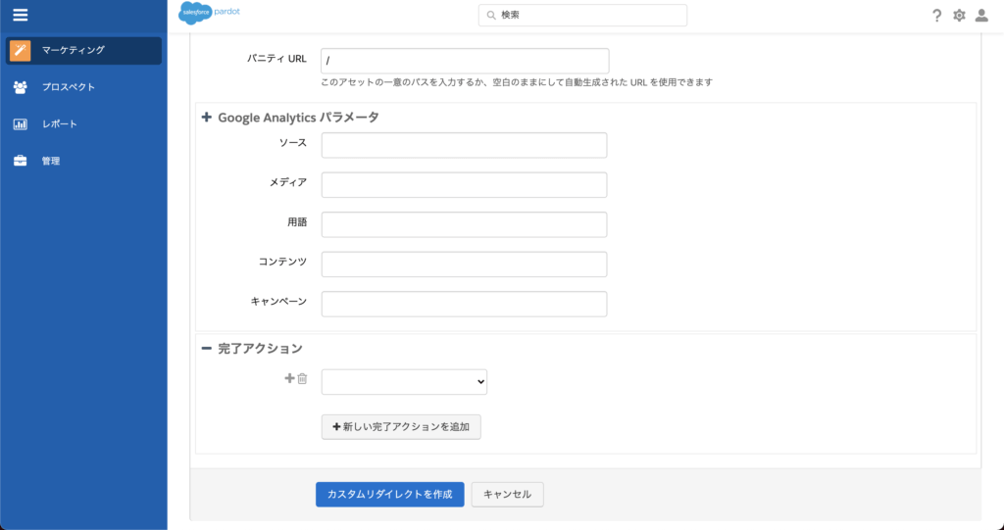Viewport: 1004px width, 530px height.
Task: Click カスタムリダイレクトを作成 button
Action: pyautogui.click(x=390, y=494)
